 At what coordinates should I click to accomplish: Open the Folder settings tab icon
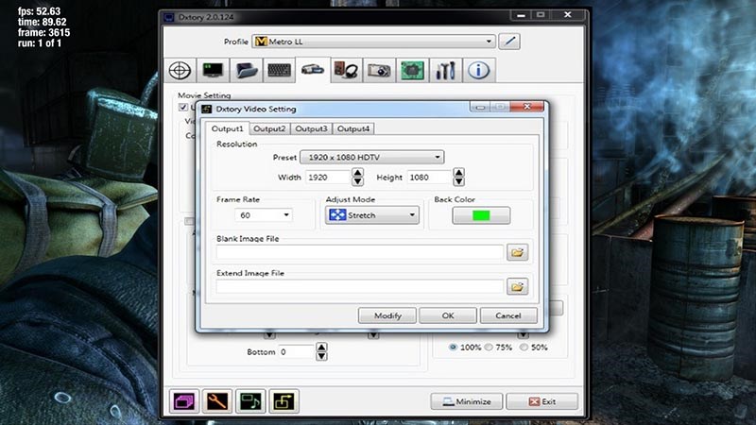[x=247, y=70]
